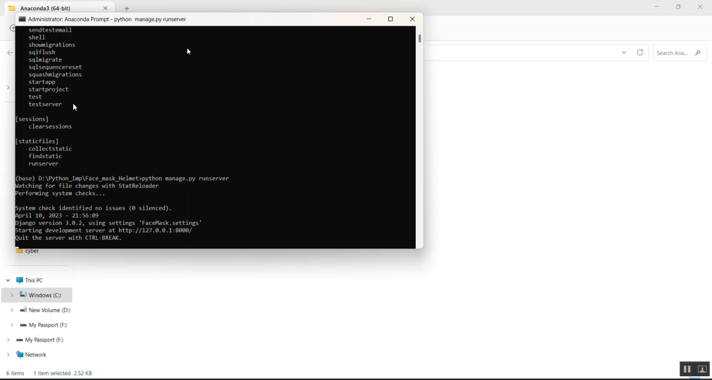The width and height of the screenshot is (712, 380).
Task: Expand My Passport (F:) nested under This PC
Action: (x=12, y=325)
